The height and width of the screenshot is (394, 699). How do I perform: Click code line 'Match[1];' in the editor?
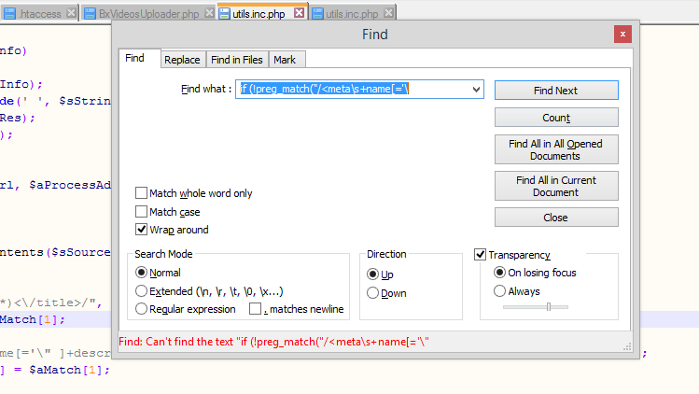click(32, 319)
